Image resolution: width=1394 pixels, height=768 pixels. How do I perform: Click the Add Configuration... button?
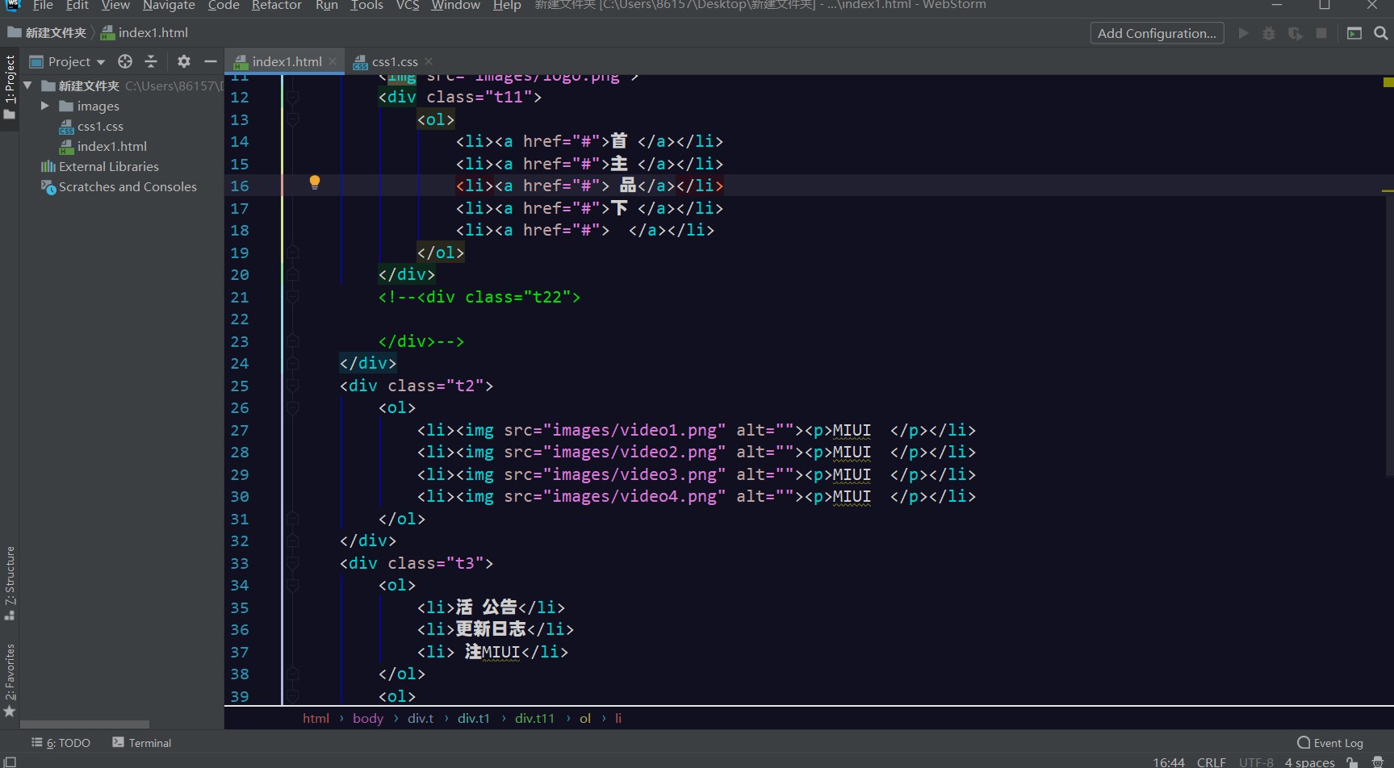coord(1157,33)
